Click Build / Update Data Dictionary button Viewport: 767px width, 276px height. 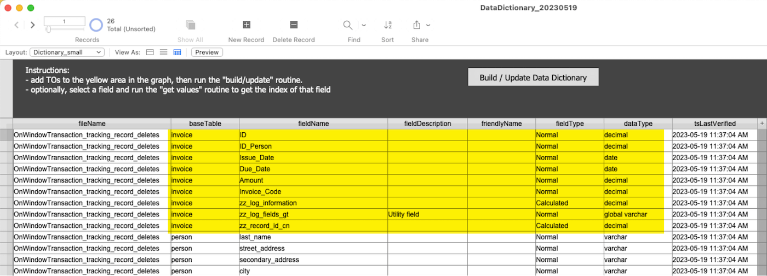(533, 77)
